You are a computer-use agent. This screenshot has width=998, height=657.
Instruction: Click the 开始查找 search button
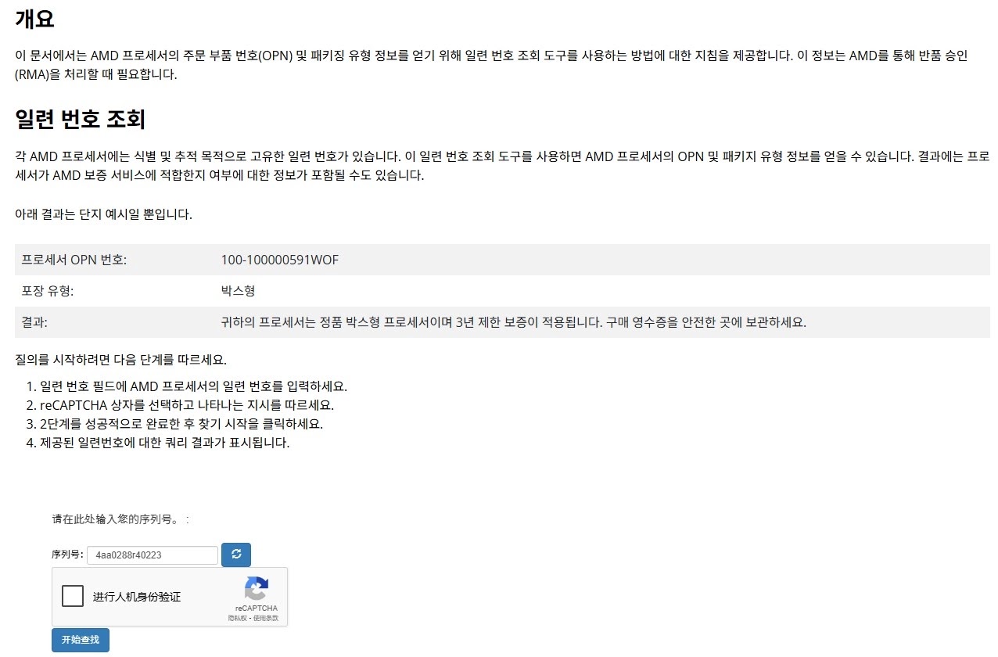81,640
